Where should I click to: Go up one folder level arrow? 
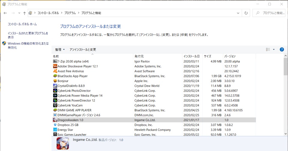(24, 13)
